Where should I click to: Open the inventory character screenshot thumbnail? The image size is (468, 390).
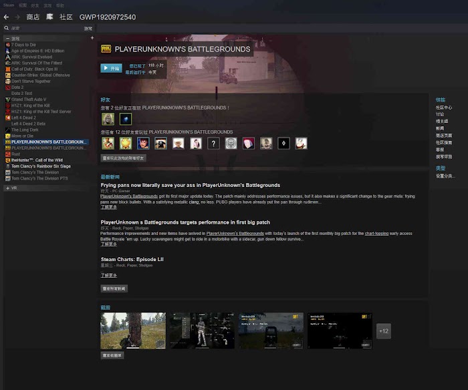pos(202,331)
